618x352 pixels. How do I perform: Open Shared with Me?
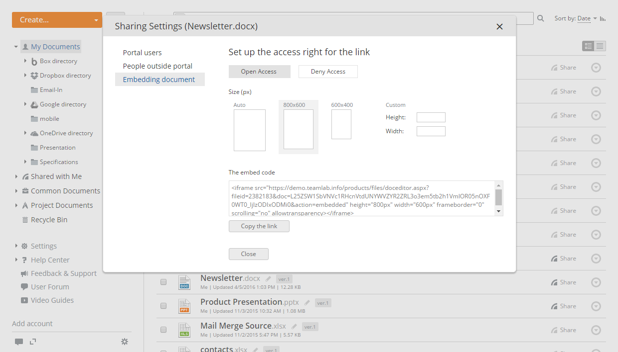[x=56, y=176]
